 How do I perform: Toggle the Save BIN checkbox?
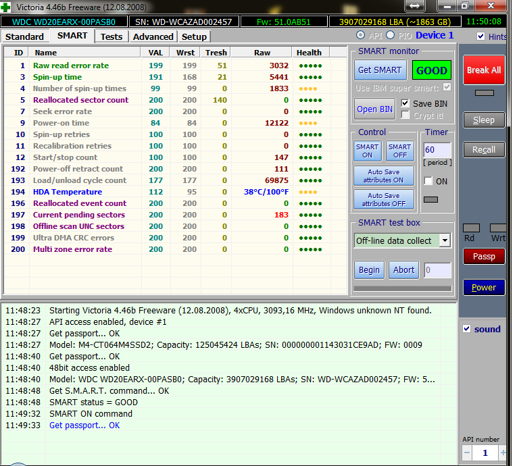tap(405, 103)
